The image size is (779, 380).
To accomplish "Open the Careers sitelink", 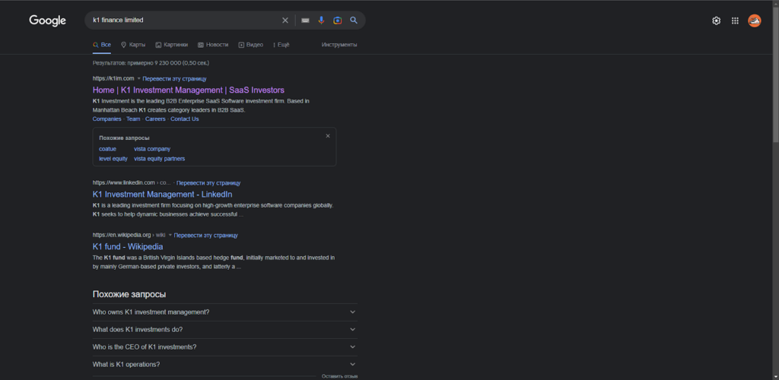I will click(x=155, y=119).
